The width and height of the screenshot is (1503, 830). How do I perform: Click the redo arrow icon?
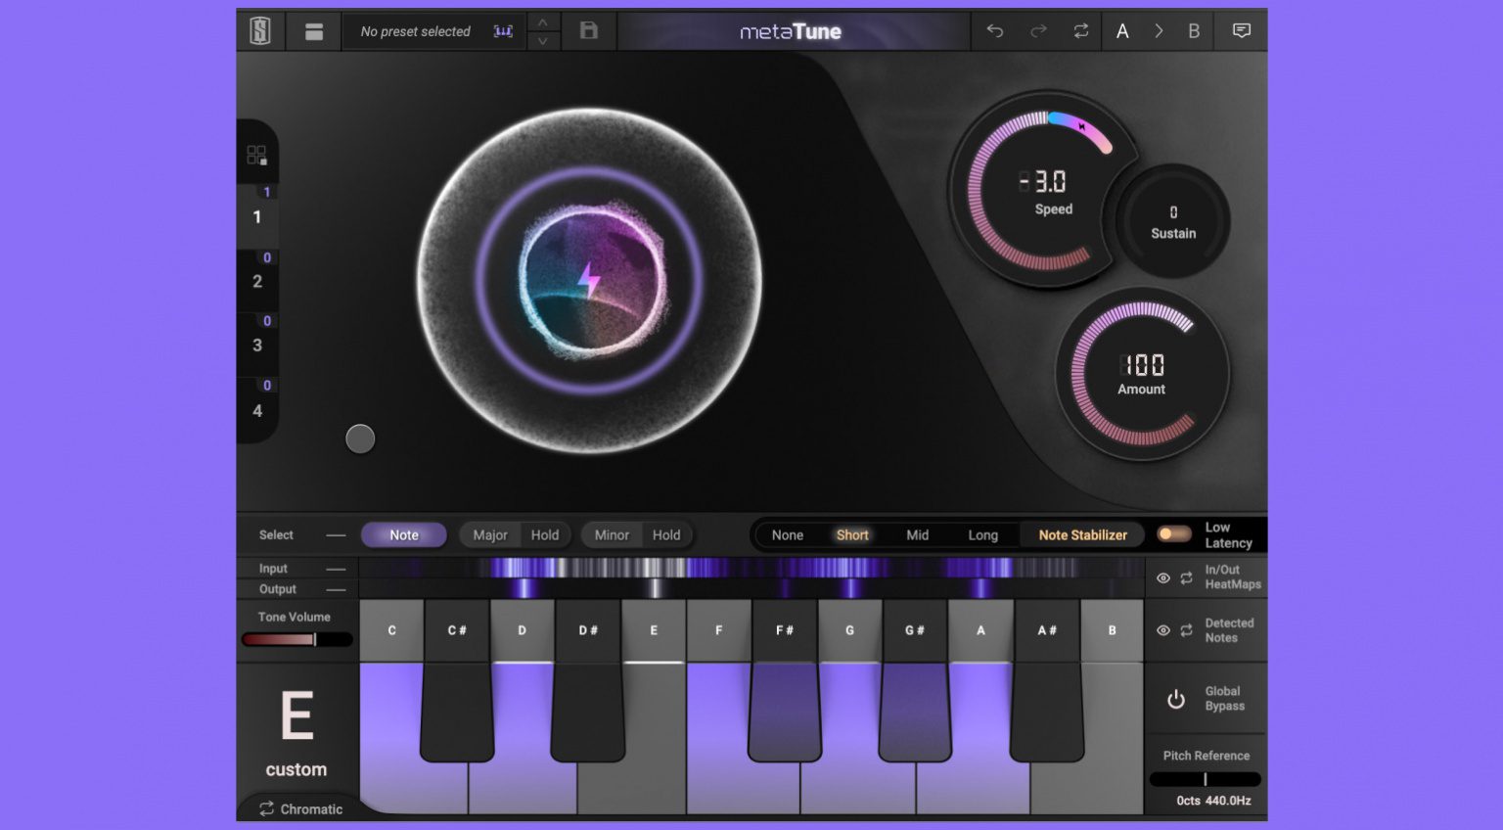click(x=1037, y=30)
